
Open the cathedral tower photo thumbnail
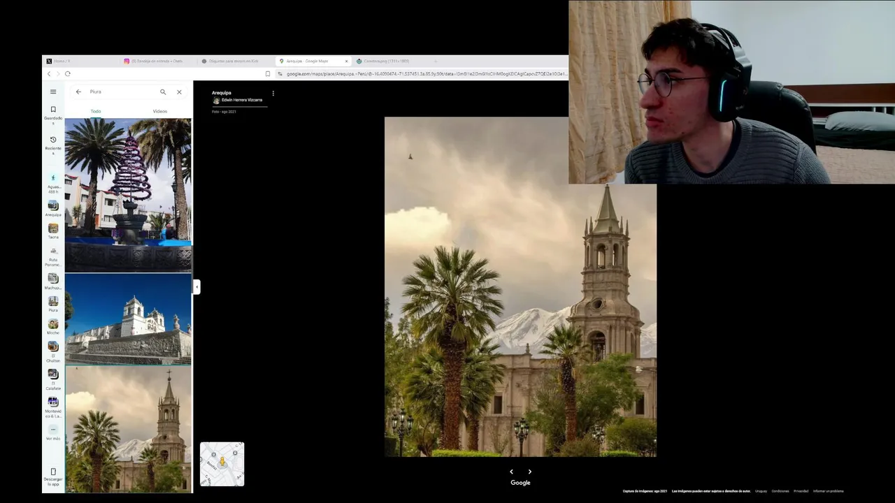128,430
